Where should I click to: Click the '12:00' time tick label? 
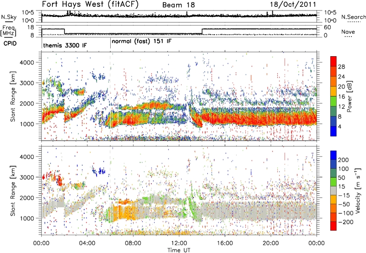[179, 243]
